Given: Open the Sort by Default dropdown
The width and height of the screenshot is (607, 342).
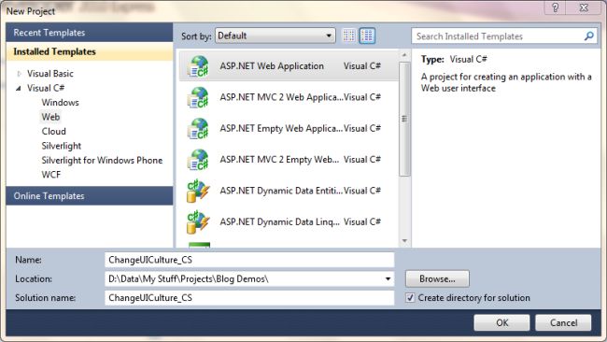Looking at the screenshot, I should point(275,36).
